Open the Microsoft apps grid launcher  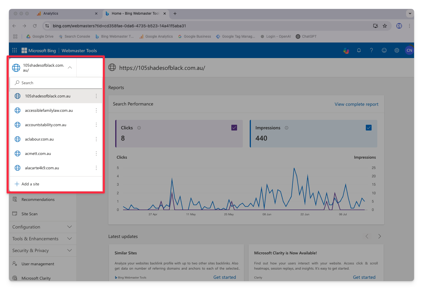pyautogui.click(x=15, y=50)
